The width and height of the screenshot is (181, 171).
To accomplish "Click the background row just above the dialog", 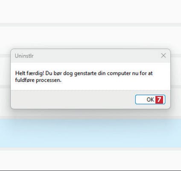I will (x=90, y=38).
